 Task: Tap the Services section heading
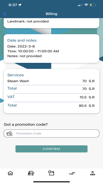pyautogui.click(x=16, y=75)
